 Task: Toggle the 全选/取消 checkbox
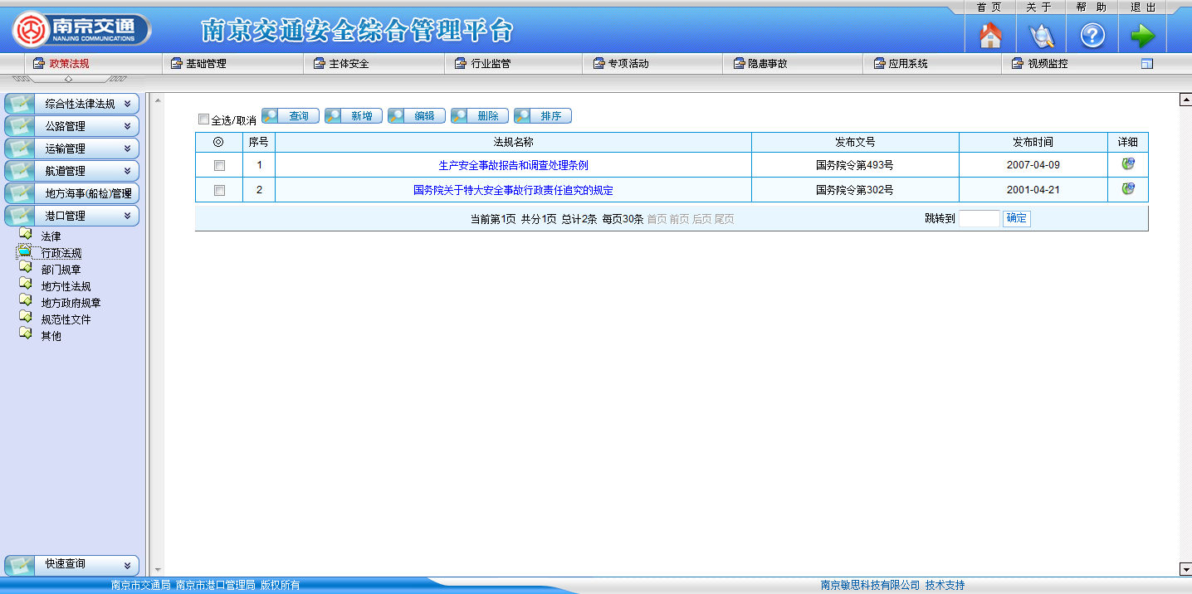pyautogui.click(x=204, y=119)
